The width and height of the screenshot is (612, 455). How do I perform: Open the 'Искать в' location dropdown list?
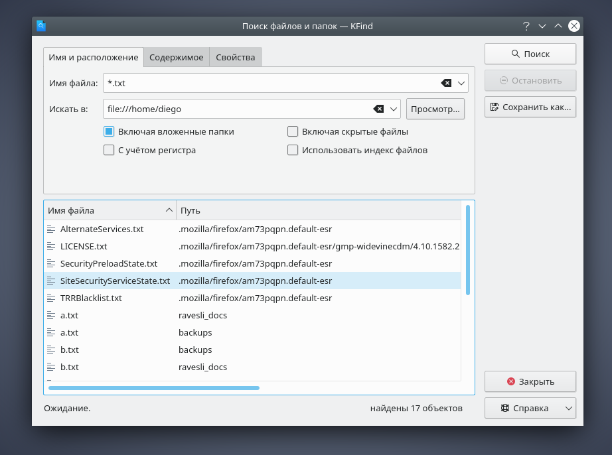[x=393, y=109]
